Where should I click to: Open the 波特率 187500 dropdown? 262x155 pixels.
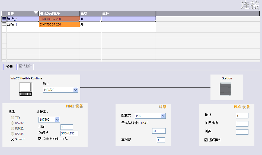tap(57, 120)
